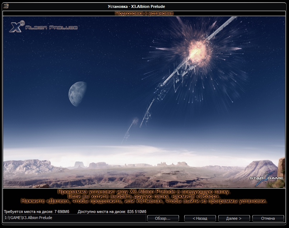The image size is (289, 228).
Task: Click the 'Установка - X3.Albion Prelude' window title
Action: (136, 6)
